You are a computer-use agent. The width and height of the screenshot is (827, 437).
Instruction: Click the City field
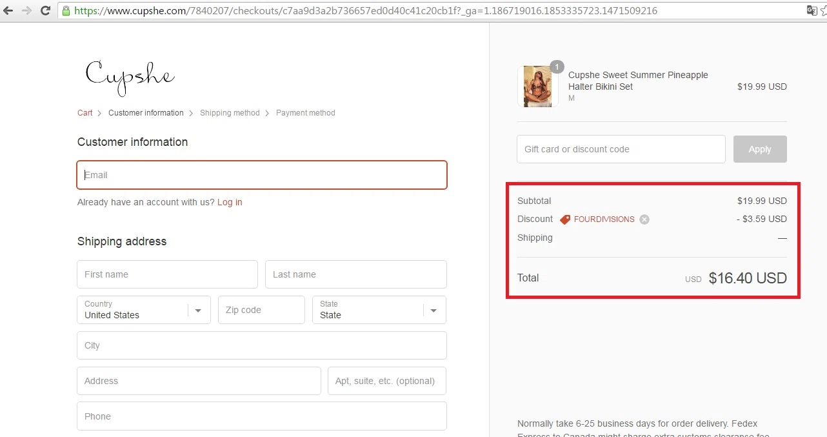point(262,345)
